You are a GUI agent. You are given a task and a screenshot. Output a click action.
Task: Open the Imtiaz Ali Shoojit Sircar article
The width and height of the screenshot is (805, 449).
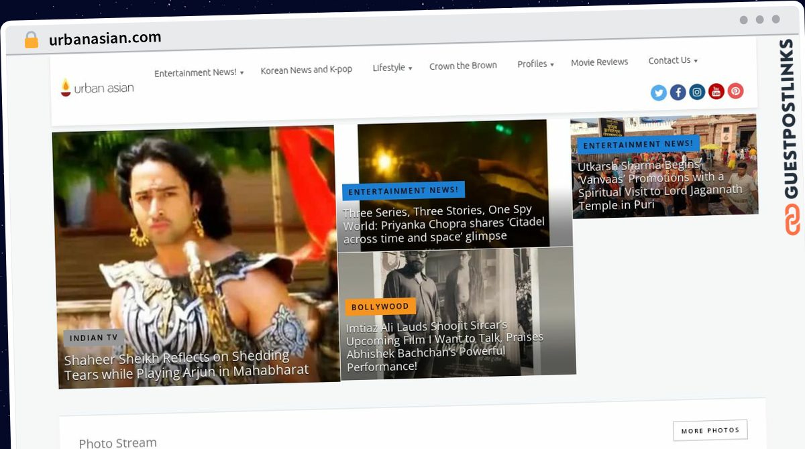pyautogui.click(x=445, y=346)
